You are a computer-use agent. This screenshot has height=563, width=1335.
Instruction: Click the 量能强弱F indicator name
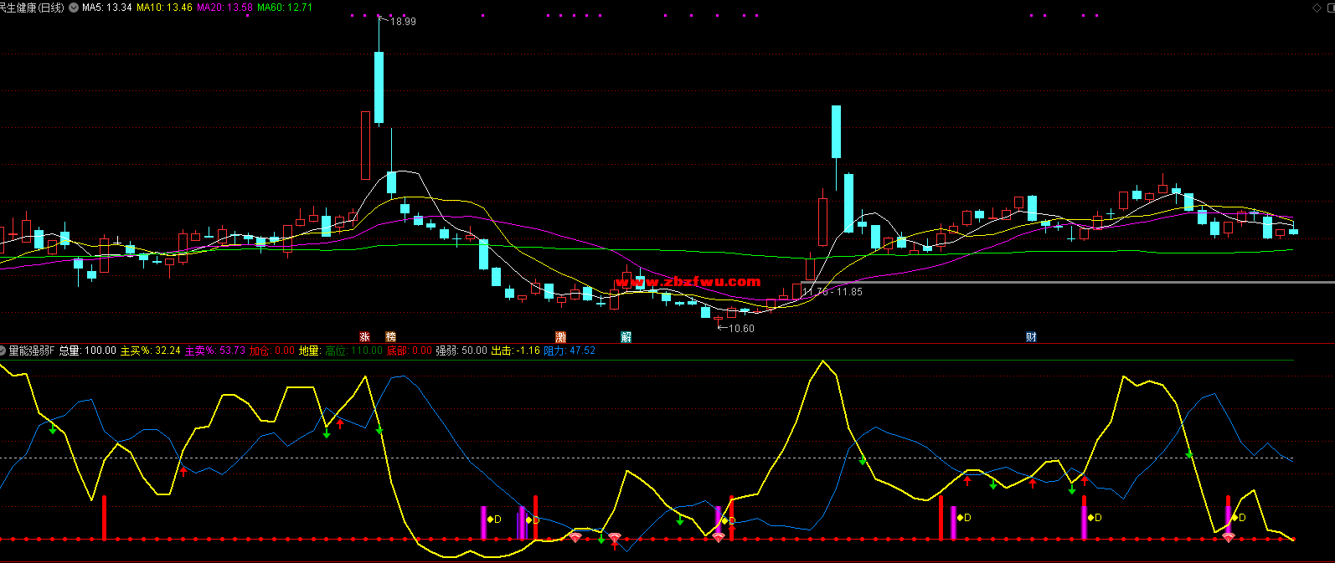31,351
